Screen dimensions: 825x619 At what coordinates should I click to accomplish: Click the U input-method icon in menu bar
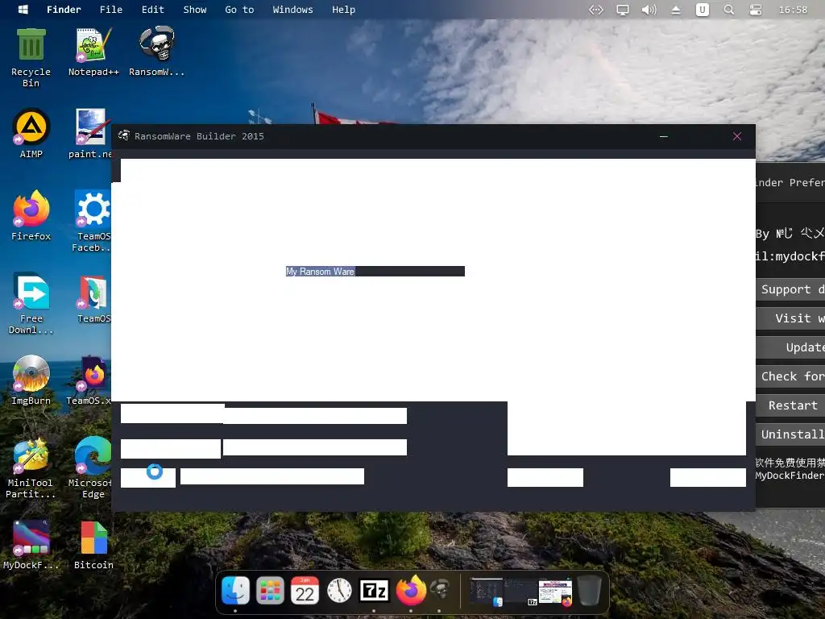pos(702,10)
